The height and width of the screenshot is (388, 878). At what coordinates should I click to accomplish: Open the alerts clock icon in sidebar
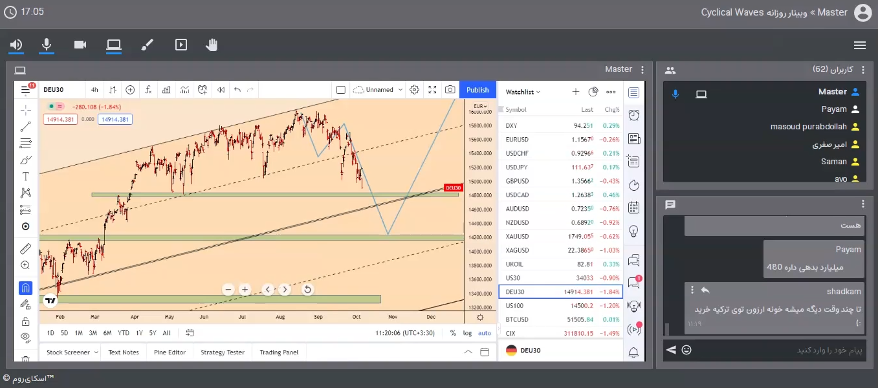coord(633,116)
